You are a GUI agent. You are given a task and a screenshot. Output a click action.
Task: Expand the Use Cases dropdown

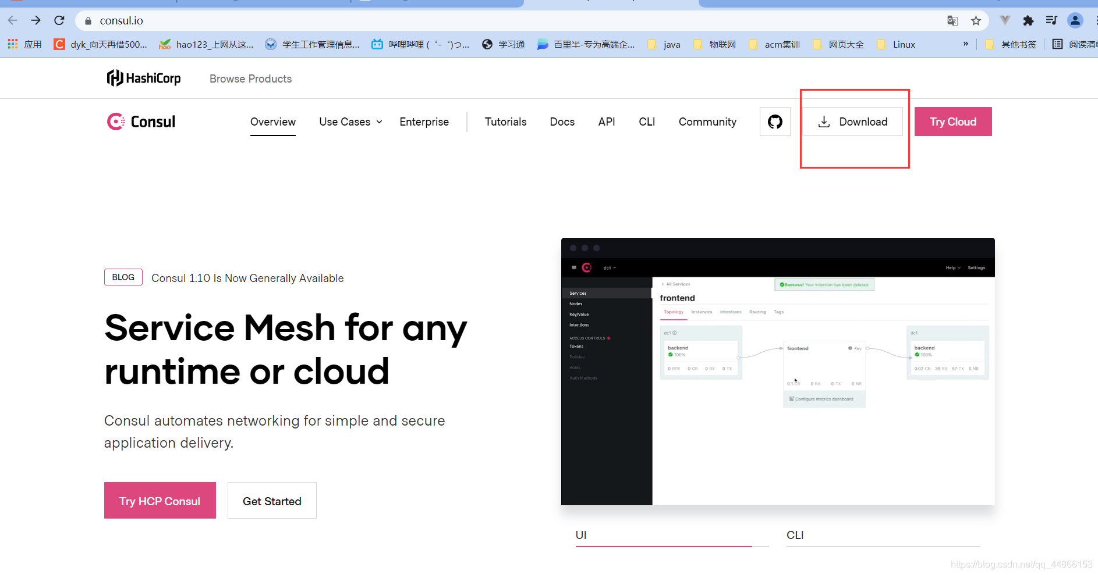[x=350, y=122]
